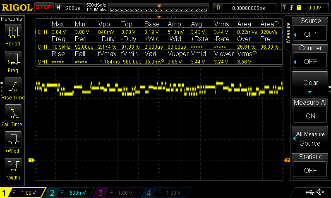
Task: Toggle the muted speaker sound icon
Action: coord(320,192)
